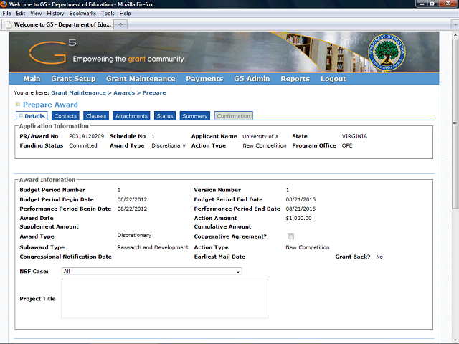This screenshot has width=459, height=344.
Task: Open the Bookmarks menu in Firefox
Action: coord(82,14)
